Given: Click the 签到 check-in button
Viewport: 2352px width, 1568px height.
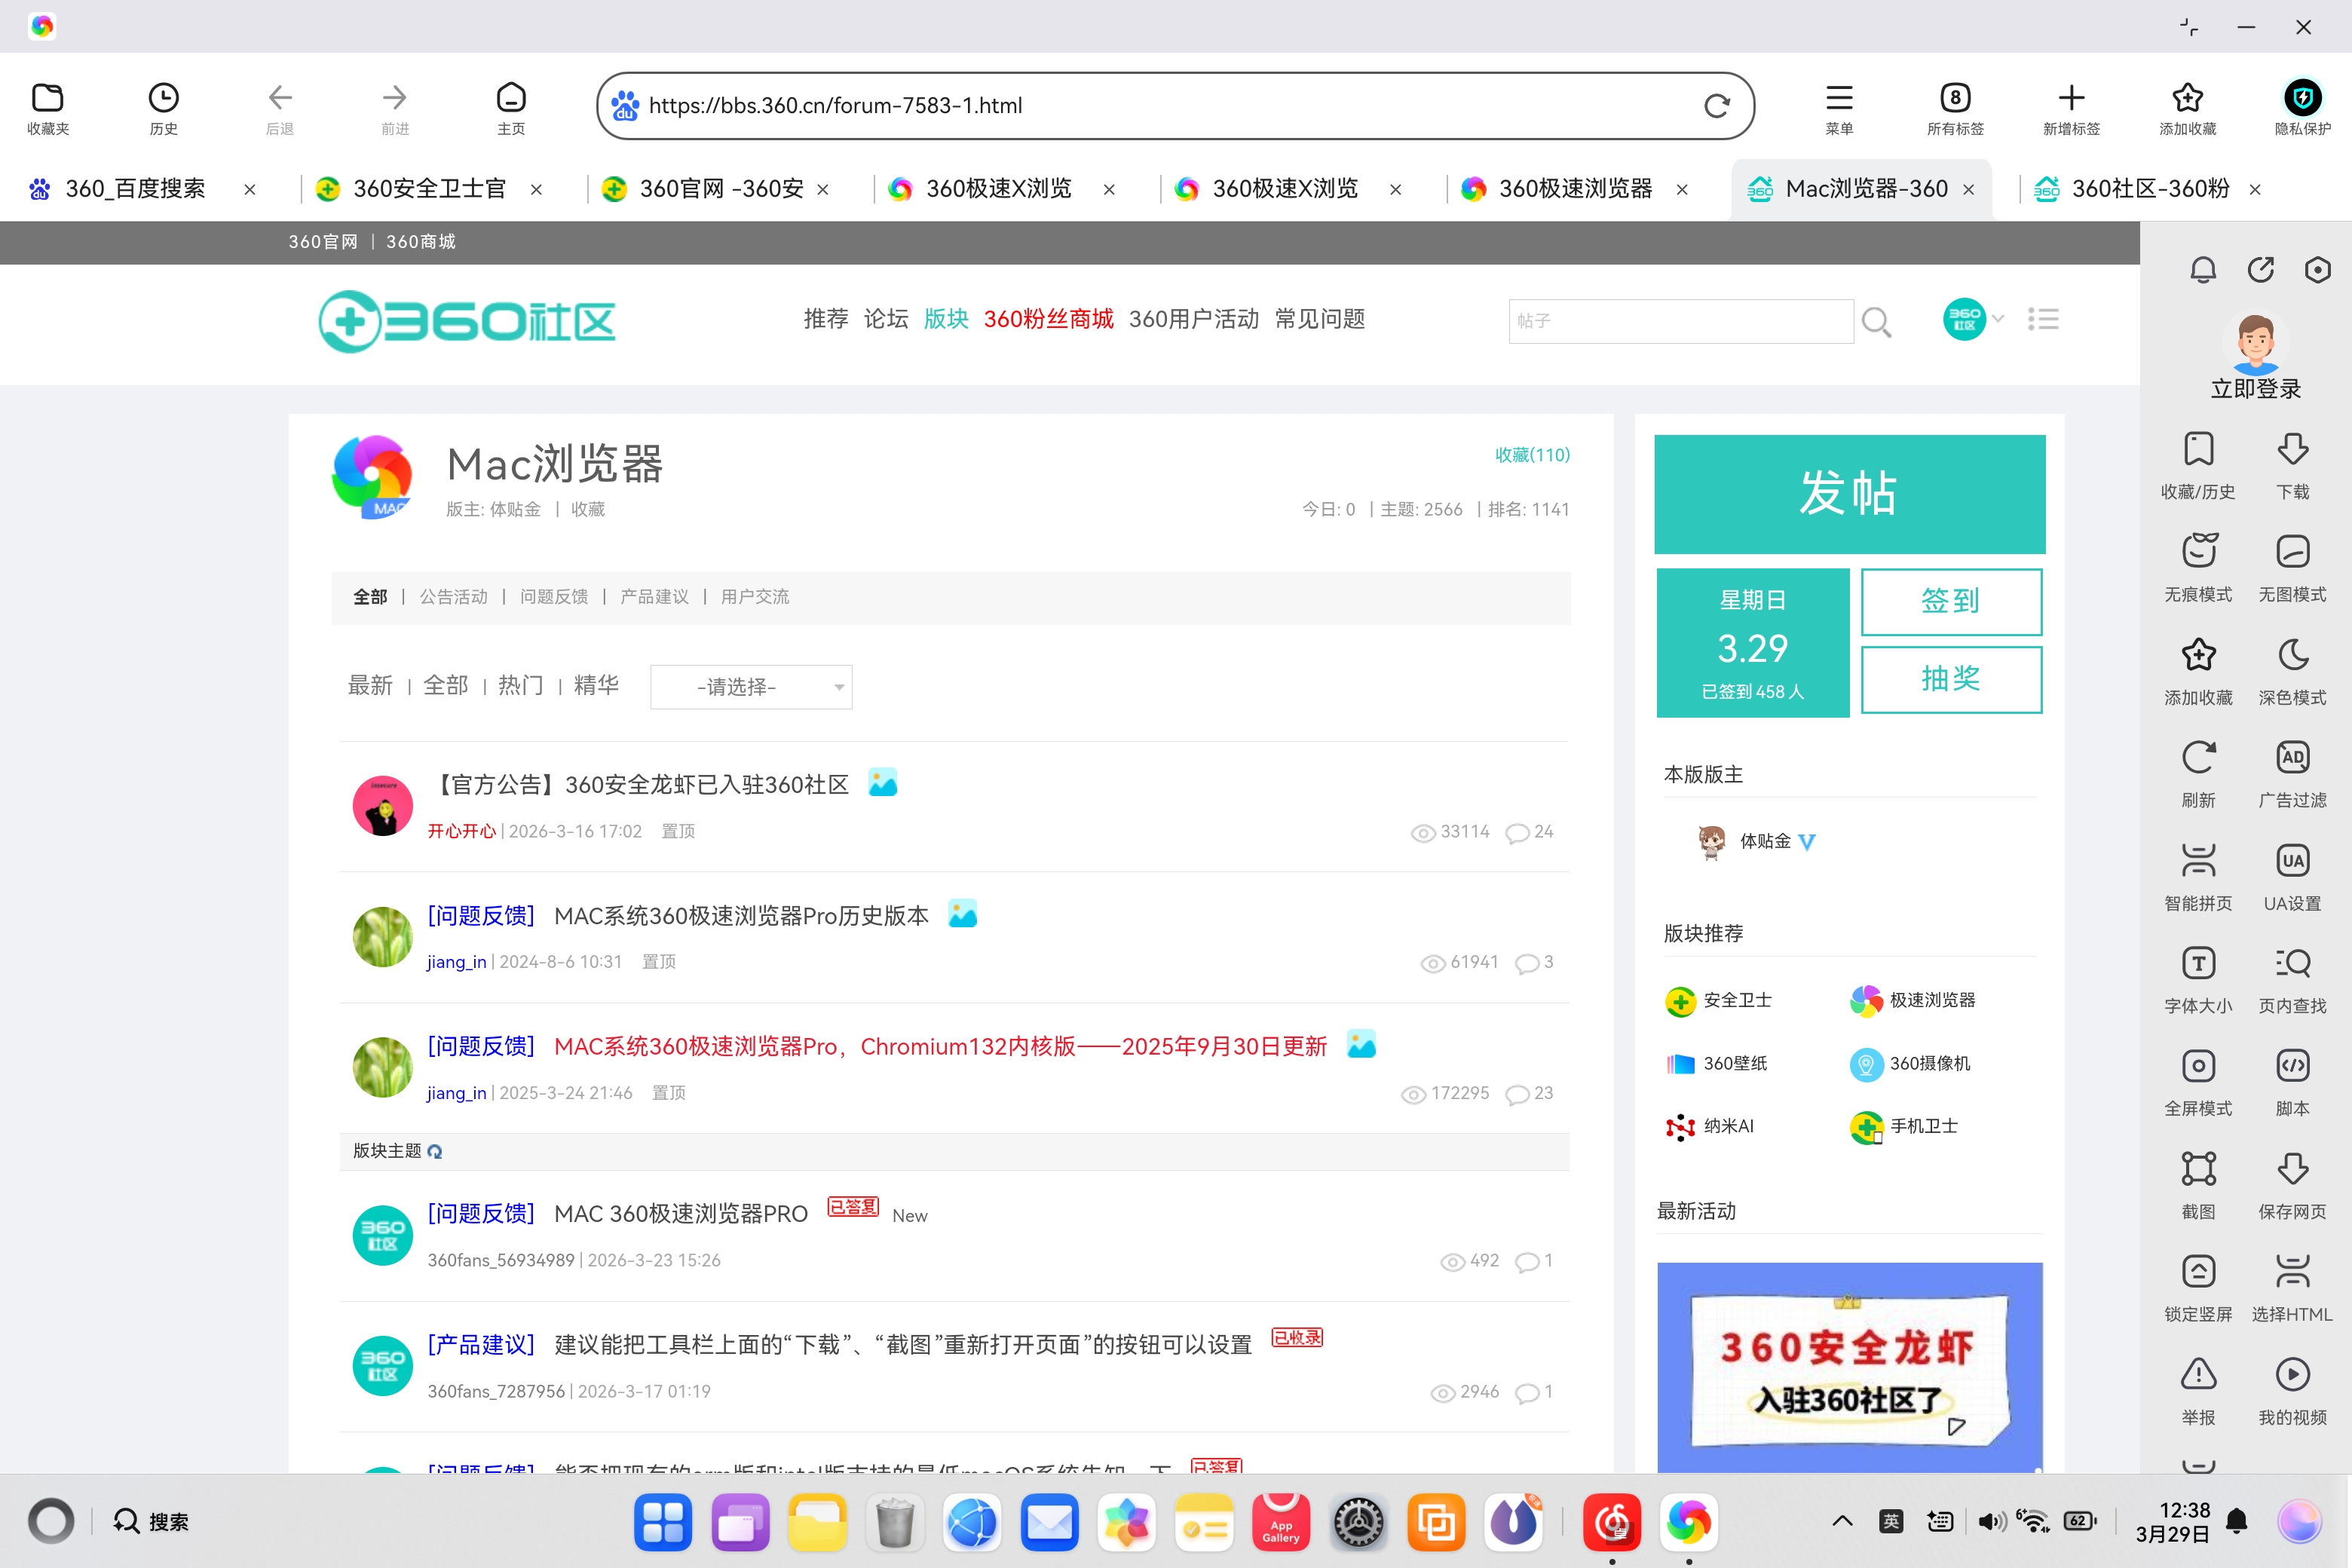Looking at the screenshot, I should 1951,602.
